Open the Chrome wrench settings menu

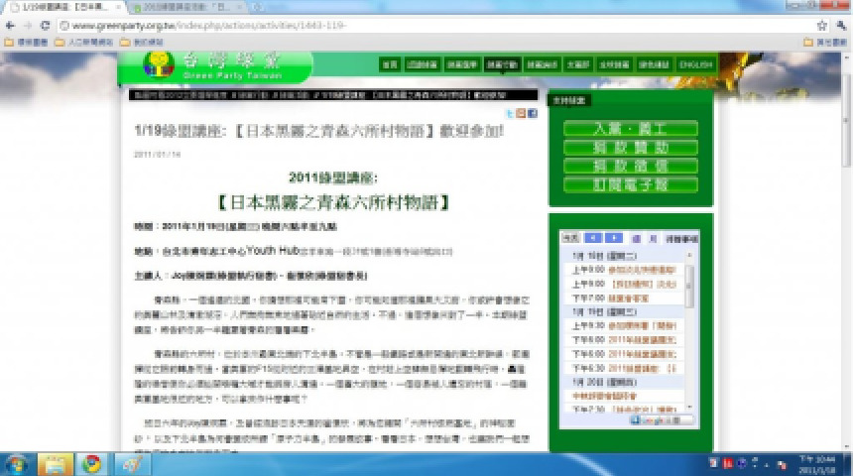[840, 25]
